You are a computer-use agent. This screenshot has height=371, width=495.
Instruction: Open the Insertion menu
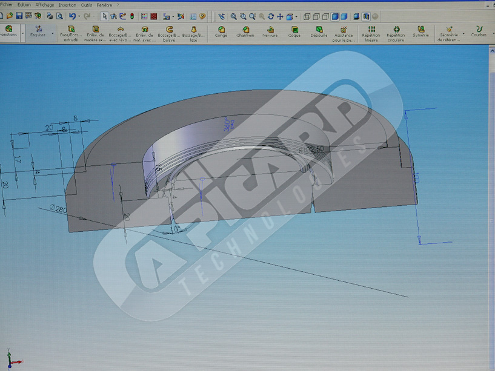click(x=68, y=5)
